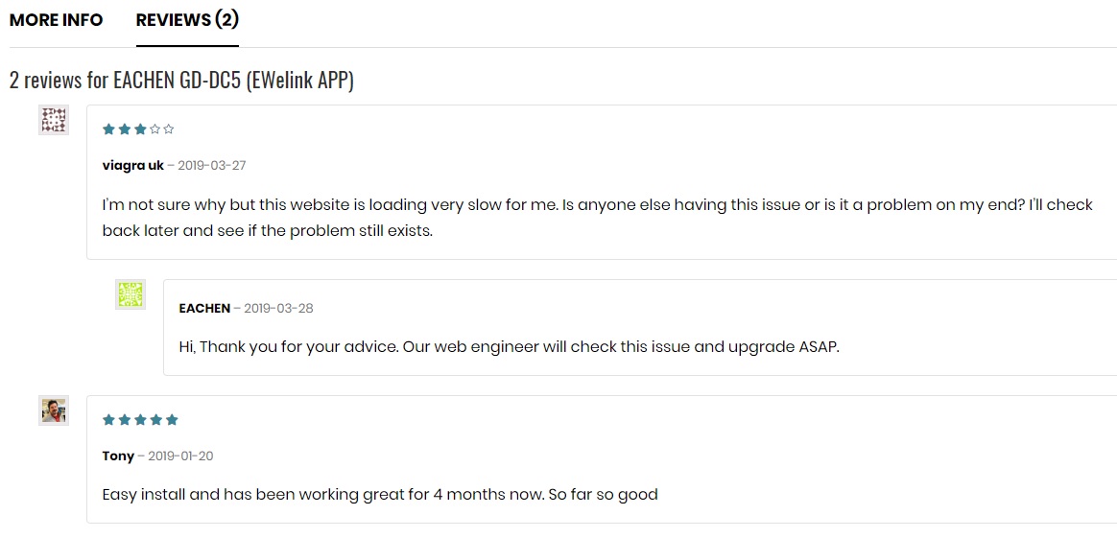This screenshot has width=1117, height=538.
Task: Click the "2 reviews for EACHEN GD-DC5" heading
Action: [x=181, y=80]
